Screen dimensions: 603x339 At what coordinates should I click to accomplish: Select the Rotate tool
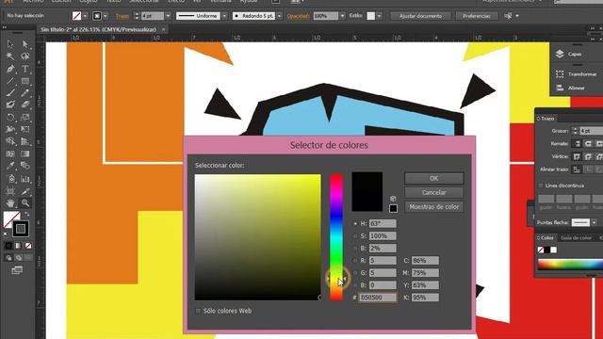click(x=10, y=117)
